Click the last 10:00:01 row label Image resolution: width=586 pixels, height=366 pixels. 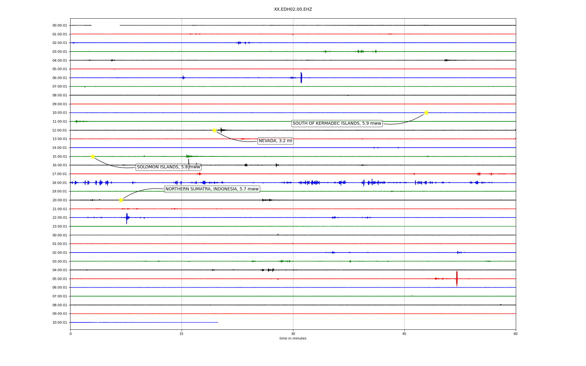(60, 322)
